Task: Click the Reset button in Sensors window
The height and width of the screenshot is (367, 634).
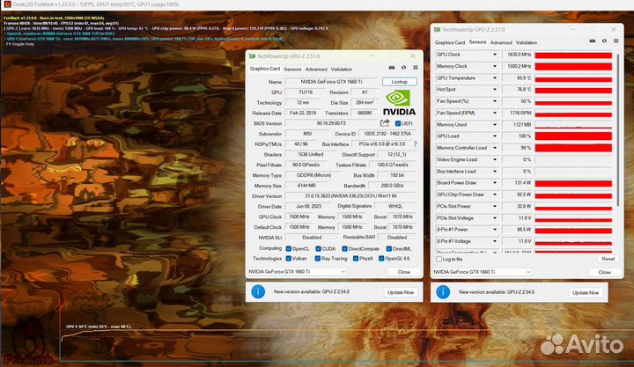Action: tap(608, 259)
